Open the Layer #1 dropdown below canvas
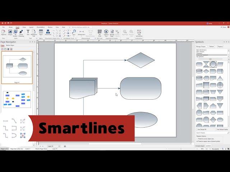 [54, 146]
